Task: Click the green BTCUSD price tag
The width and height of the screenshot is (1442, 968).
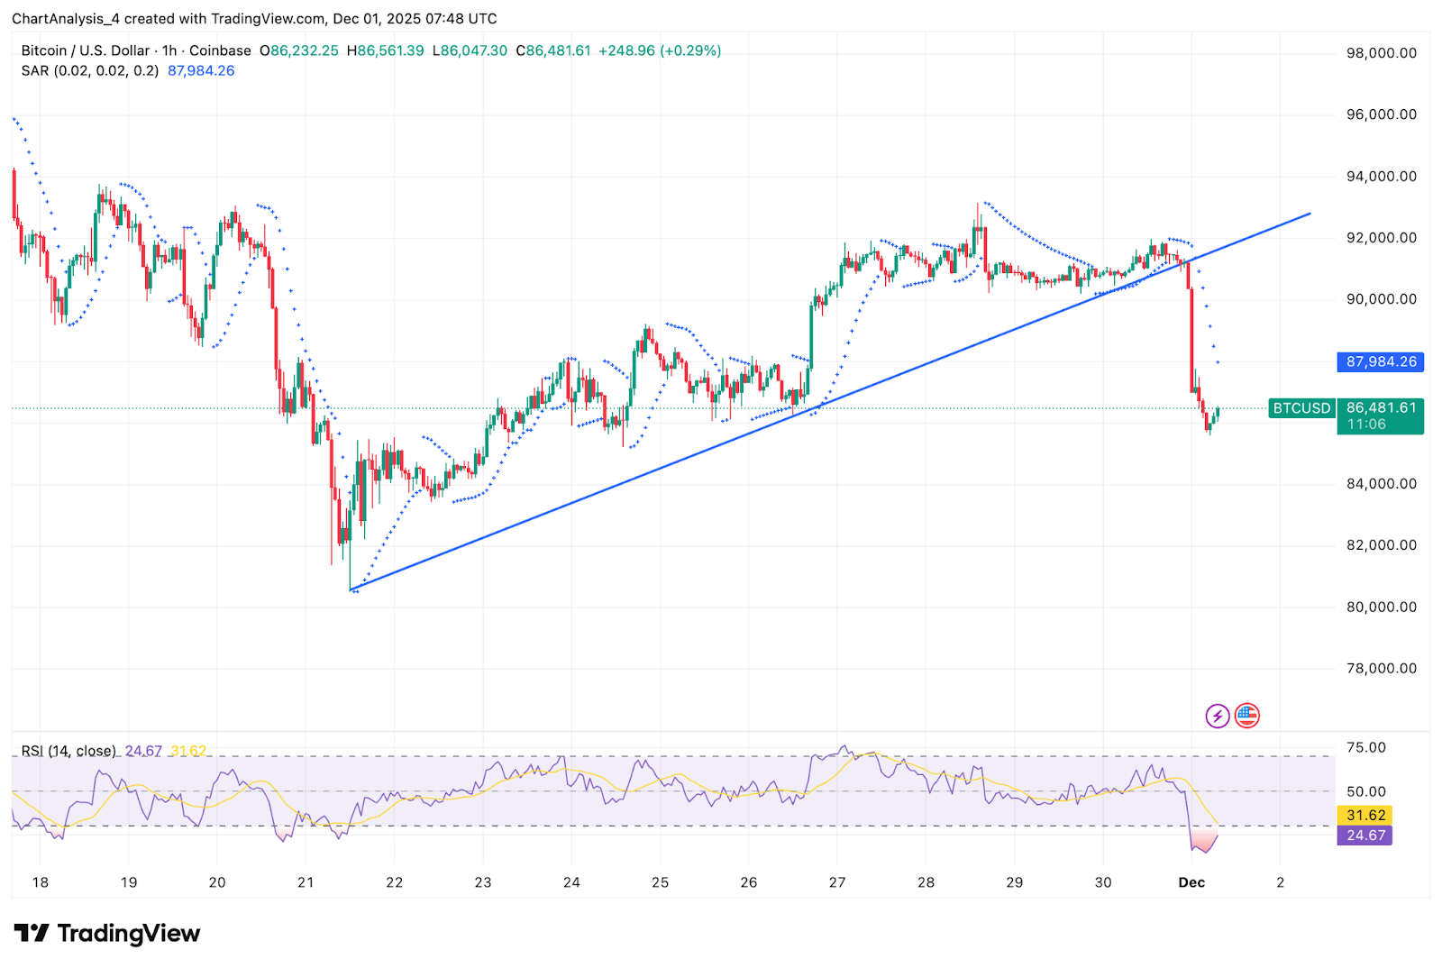Action: coord(1301,408)
